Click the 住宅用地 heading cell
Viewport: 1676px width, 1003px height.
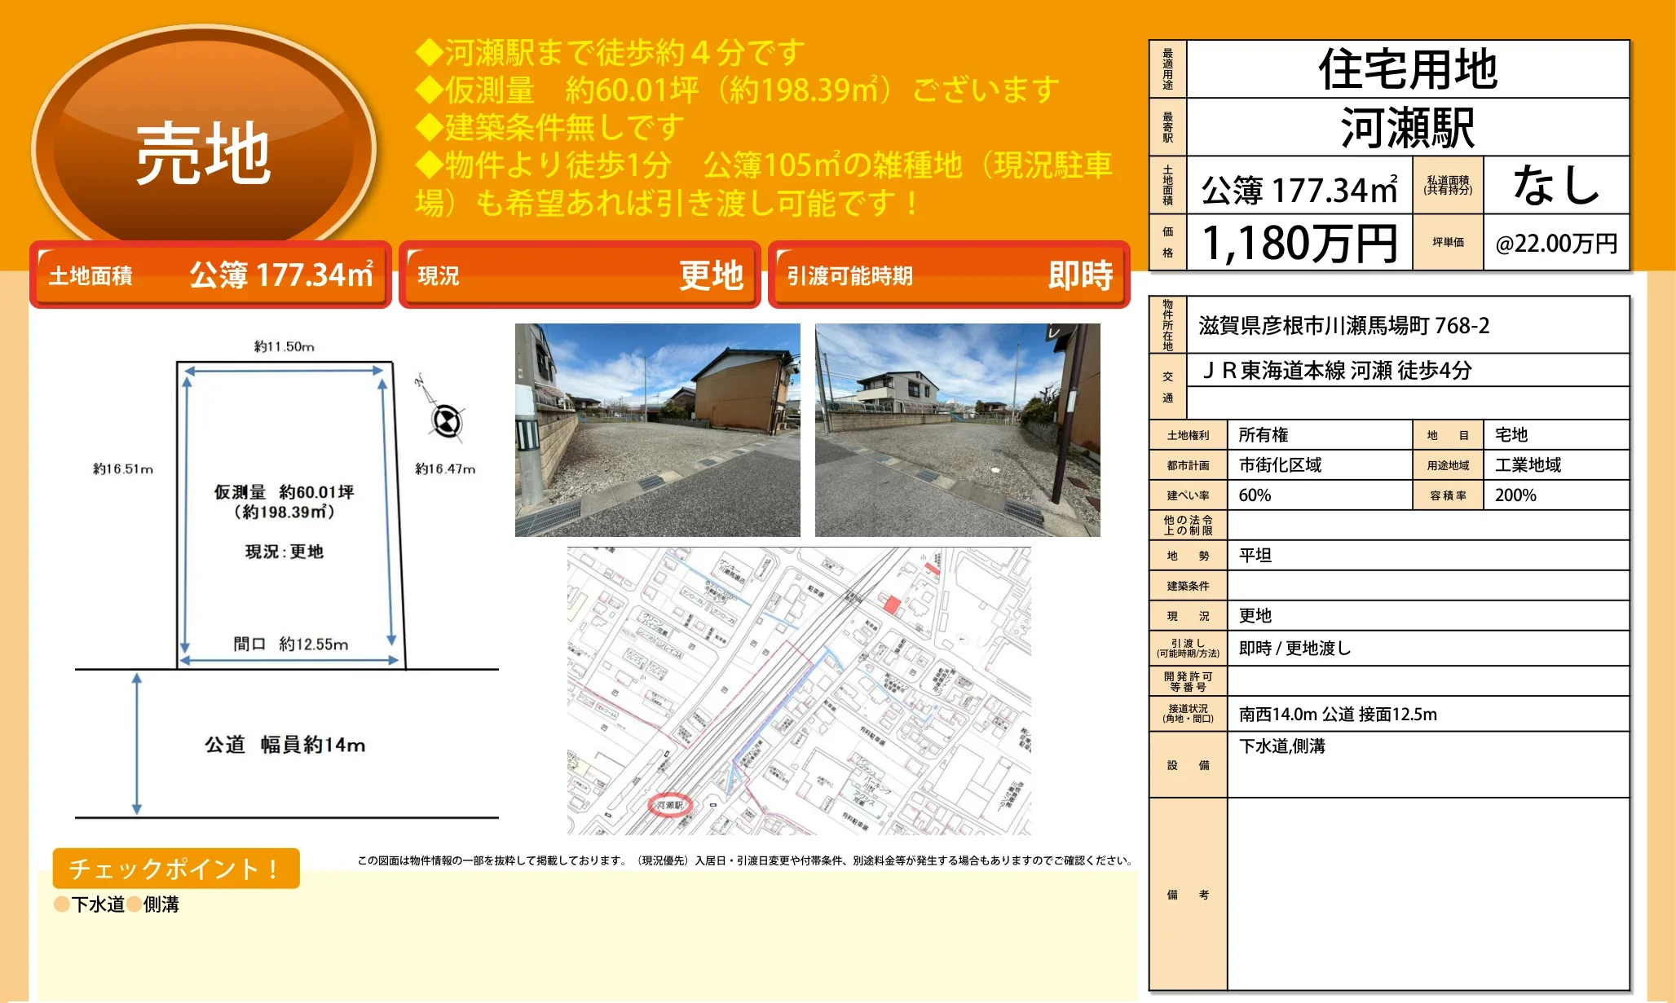(1407, 69)
